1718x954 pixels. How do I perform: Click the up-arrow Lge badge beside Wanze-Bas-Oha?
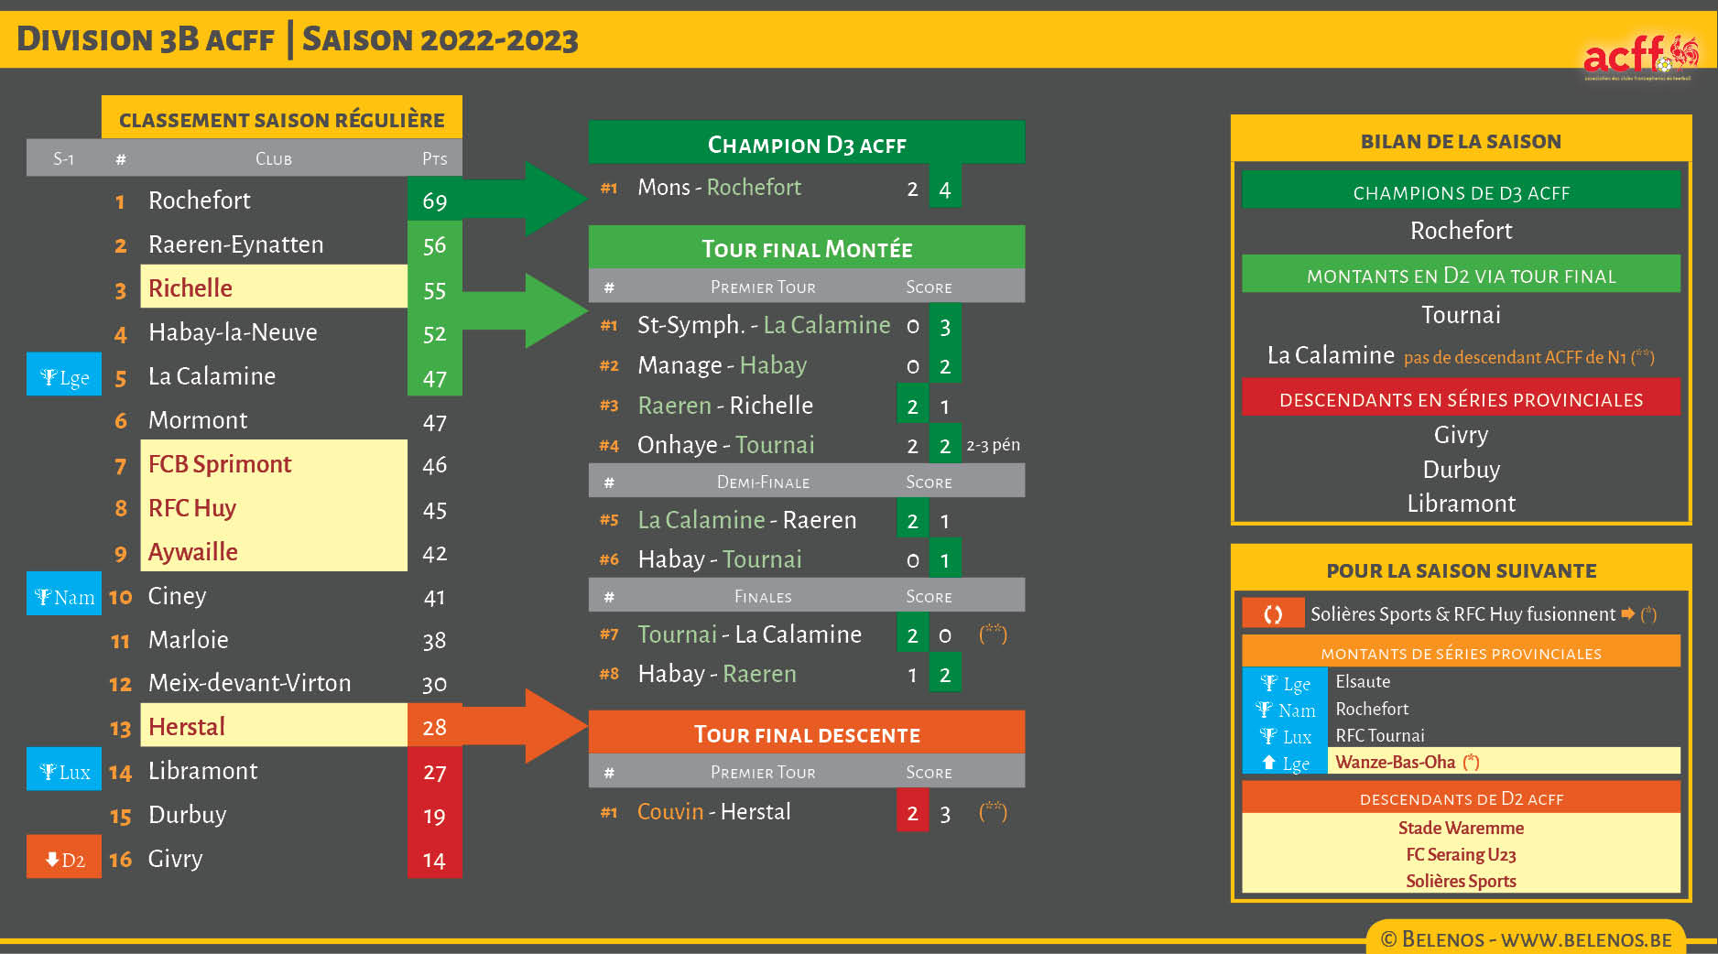pos(1285,762)
